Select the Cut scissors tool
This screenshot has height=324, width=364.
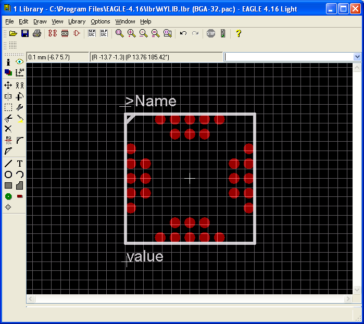pyautogui.click(x=8, y=119)
